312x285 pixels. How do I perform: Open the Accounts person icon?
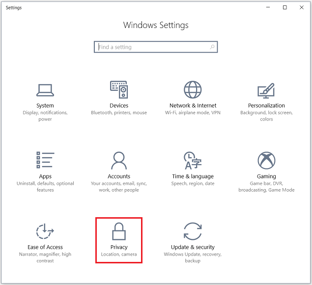(x=119, y=160)
